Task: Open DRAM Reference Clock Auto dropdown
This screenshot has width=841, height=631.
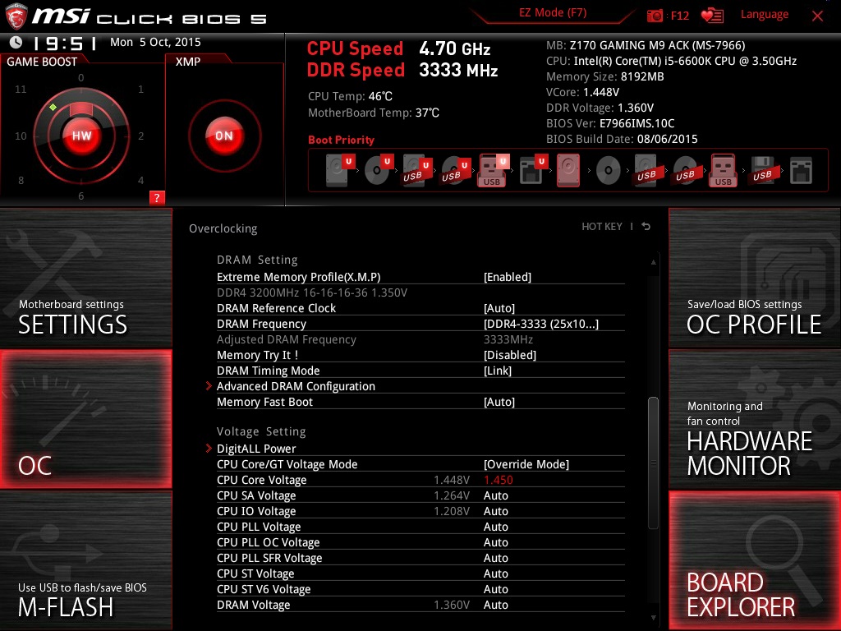Action: tap(499, 308)
